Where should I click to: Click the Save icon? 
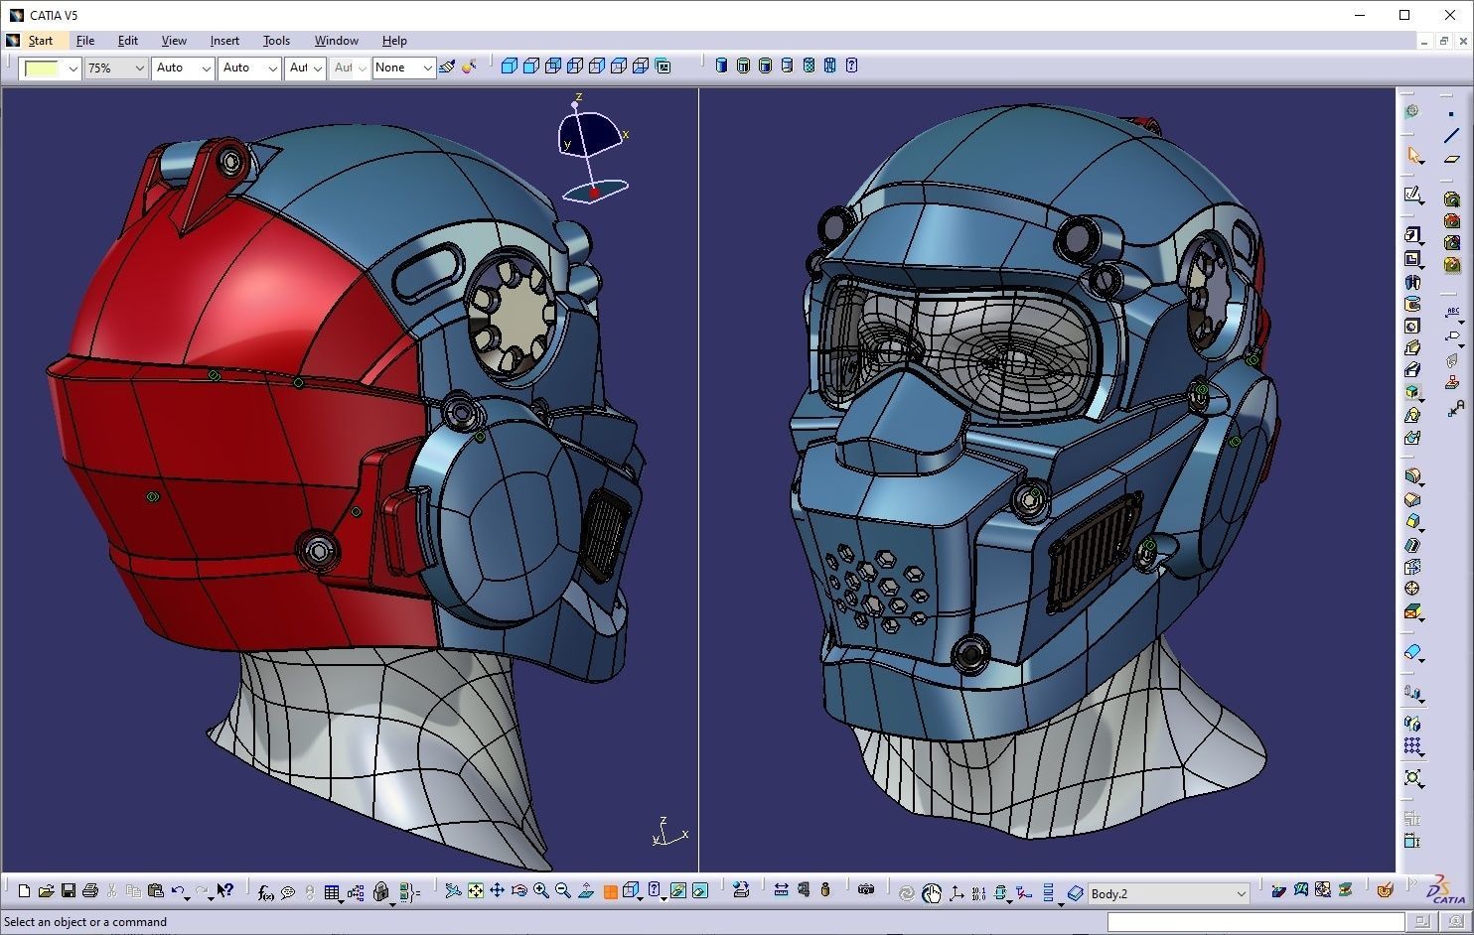69,891
